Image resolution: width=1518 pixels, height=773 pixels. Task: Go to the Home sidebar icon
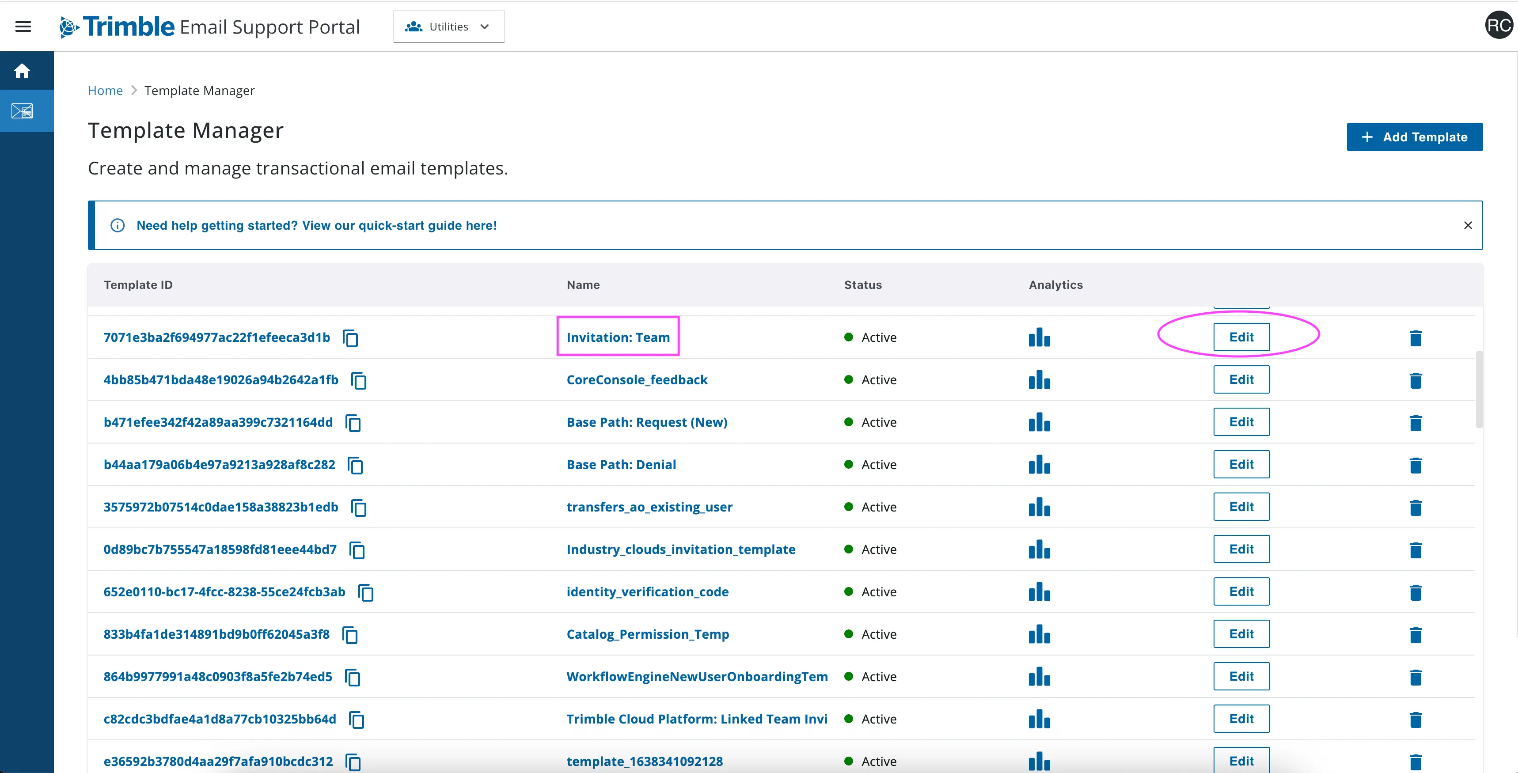click(23, 71)
